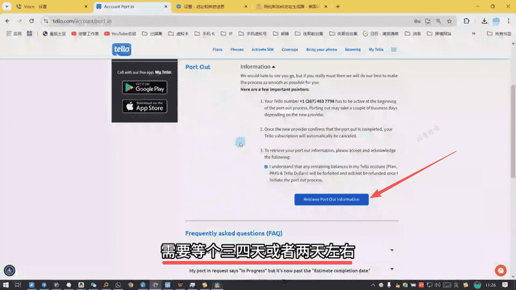Open a new browser tab with plus
516x290 pixels.
337,6
